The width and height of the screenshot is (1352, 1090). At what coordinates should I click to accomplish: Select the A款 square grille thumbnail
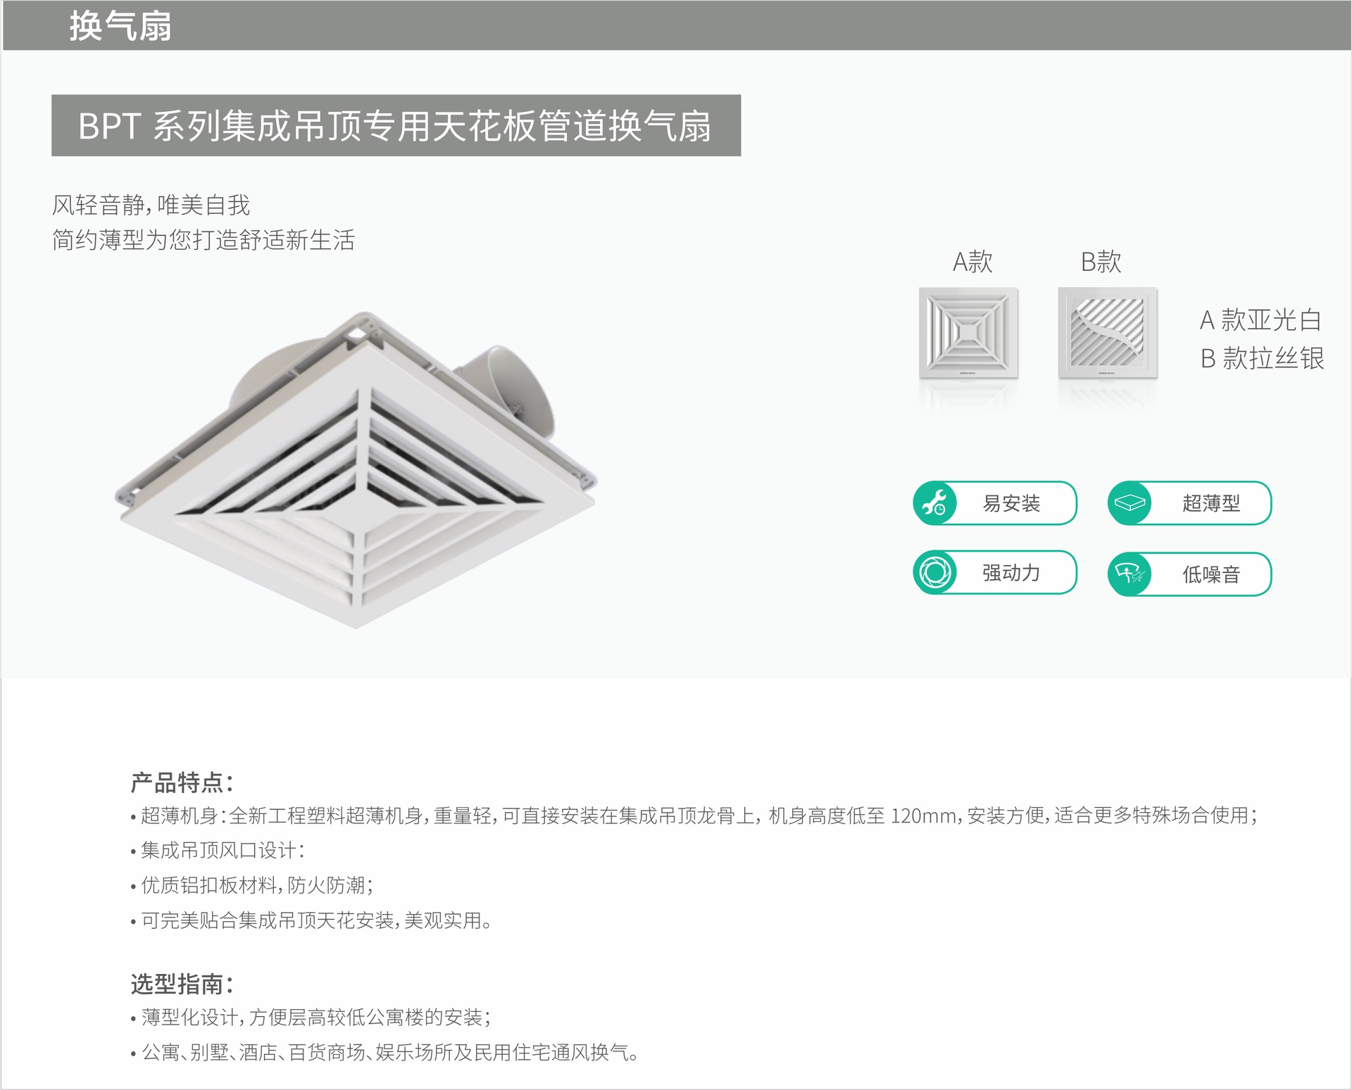pyautogui.click(x=968, y=333)
